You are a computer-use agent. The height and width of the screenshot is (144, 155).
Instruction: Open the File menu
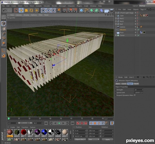pos(3,6)
